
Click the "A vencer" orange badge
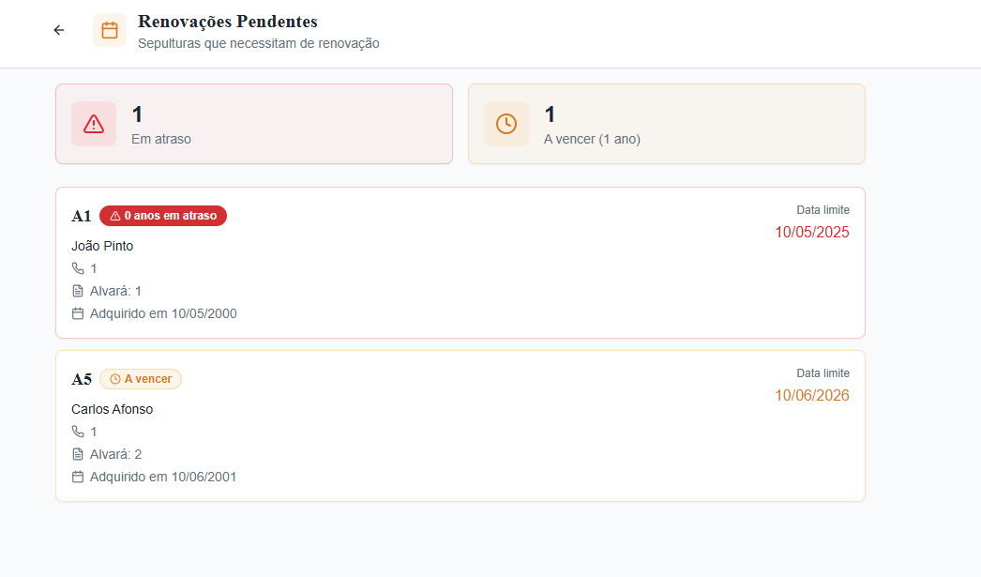coord(141,379)
